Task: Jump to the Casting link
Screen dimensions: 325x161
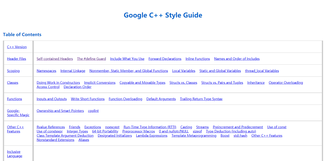Action: tap(186, 127)
